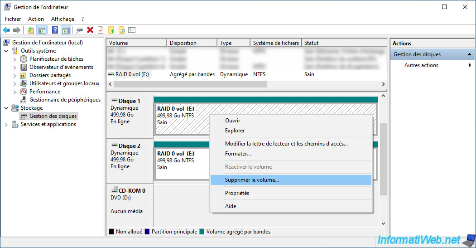The width and height of the screenshot is (476, 248).
Task: Choose Explorer in the context menu
Action: pos(291,131)
